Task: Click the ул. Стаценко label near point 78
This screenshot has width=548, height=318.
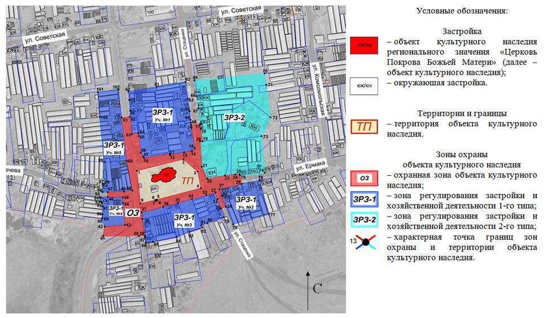Action: 242,244
